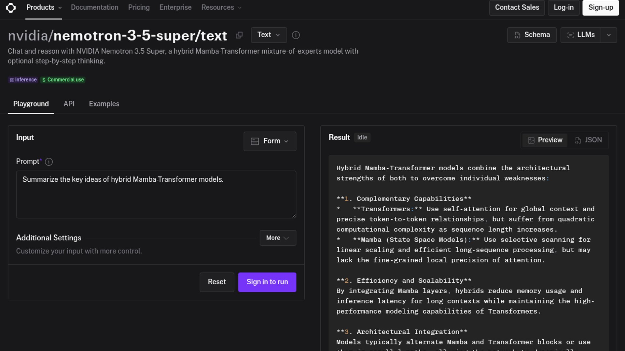The height and width of the screenshot is (351, 625).
Task: Open the Text modality dropdown
Action: (x=269, y=35)
